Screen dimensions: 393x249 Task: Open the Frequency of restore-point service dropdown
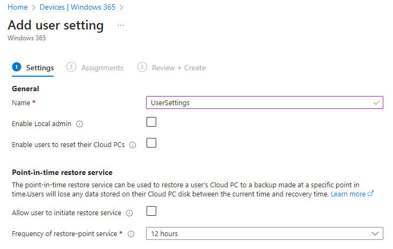point(264,233)
